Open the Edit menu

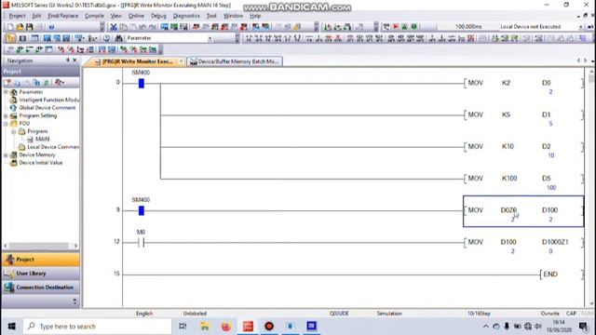pos(36,16)
